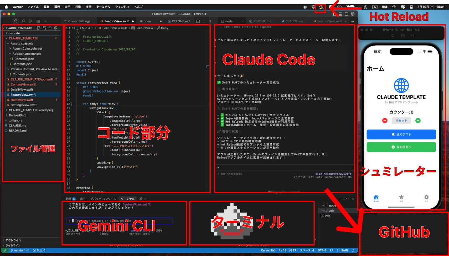Open Wi-Fi status in menu bar
Screen dimensions: 449x256
click(394, 7)
